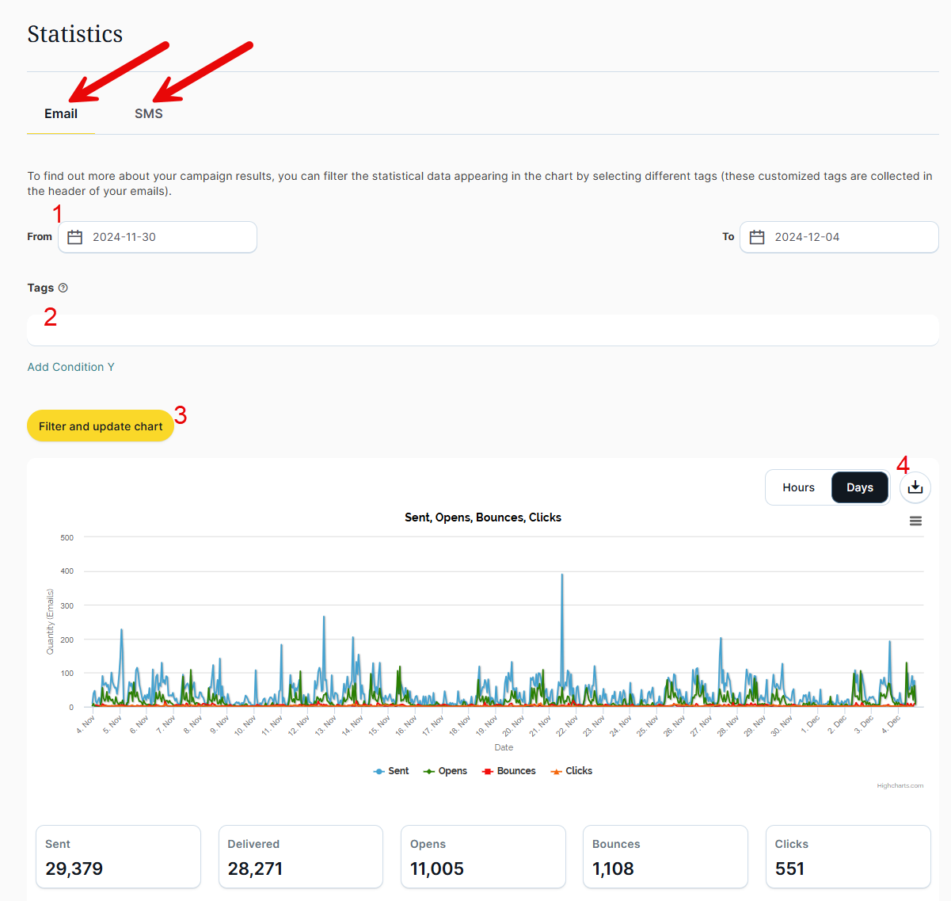Click the Sent total statistics card
This screenshot has width=951, height=901.
point(118,857)
